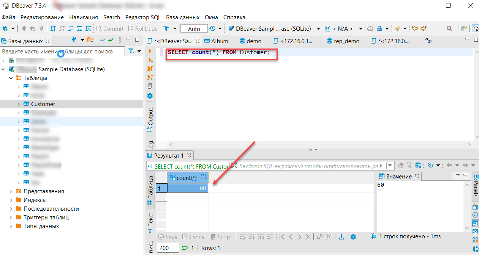Execute the current SQL statement

(150, 51)
